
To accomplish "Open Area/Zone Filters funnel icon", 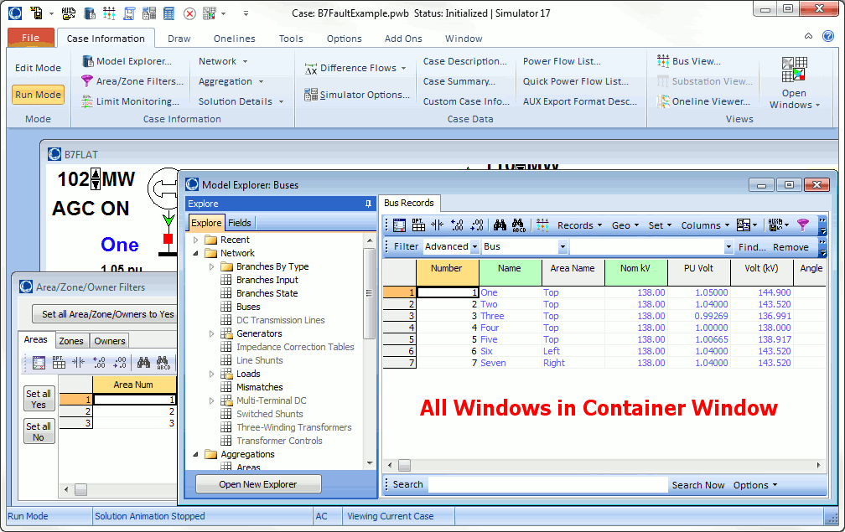I will (87, 81).
